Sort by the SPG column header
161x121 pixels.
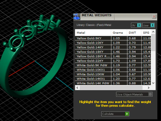pos(146,33)
